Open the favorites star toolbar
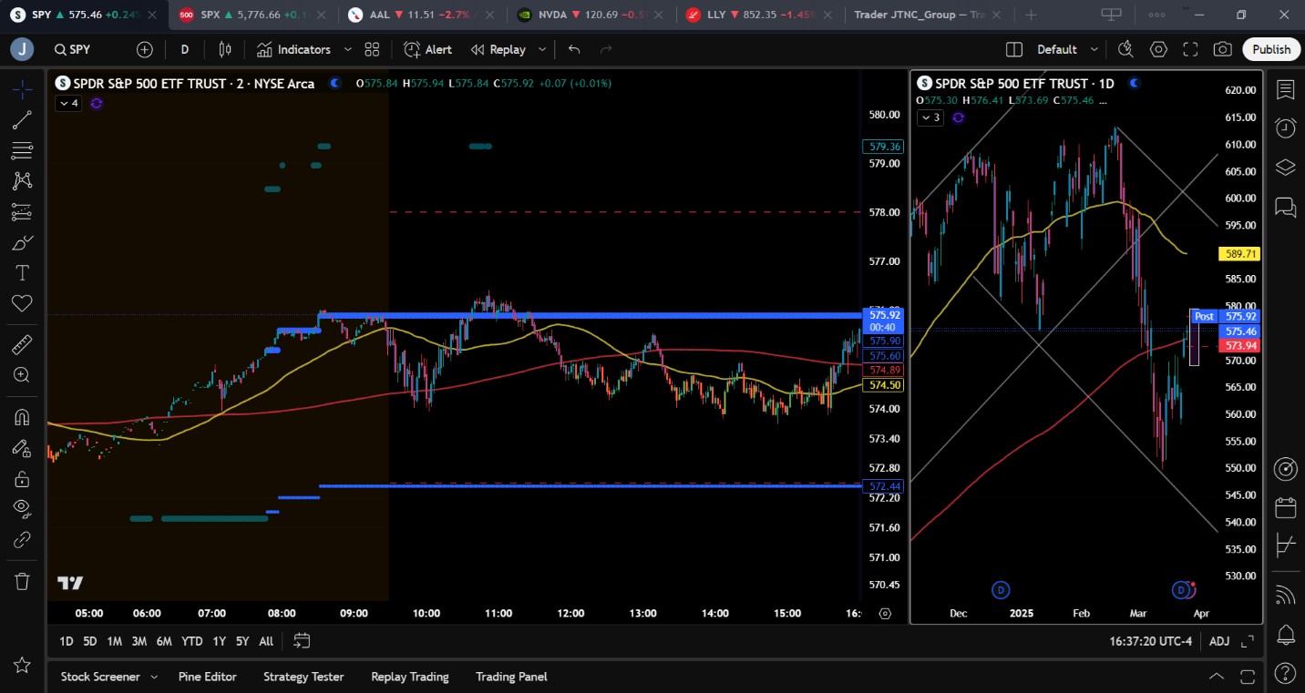The height and width of the screenshot is (693, 1305). (x=22, y=665)
